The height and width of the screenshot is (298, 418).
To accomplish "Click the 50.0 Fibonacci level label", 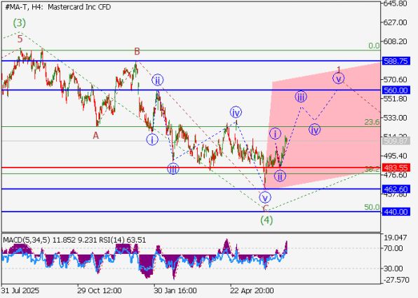I will tap(372, 207).
